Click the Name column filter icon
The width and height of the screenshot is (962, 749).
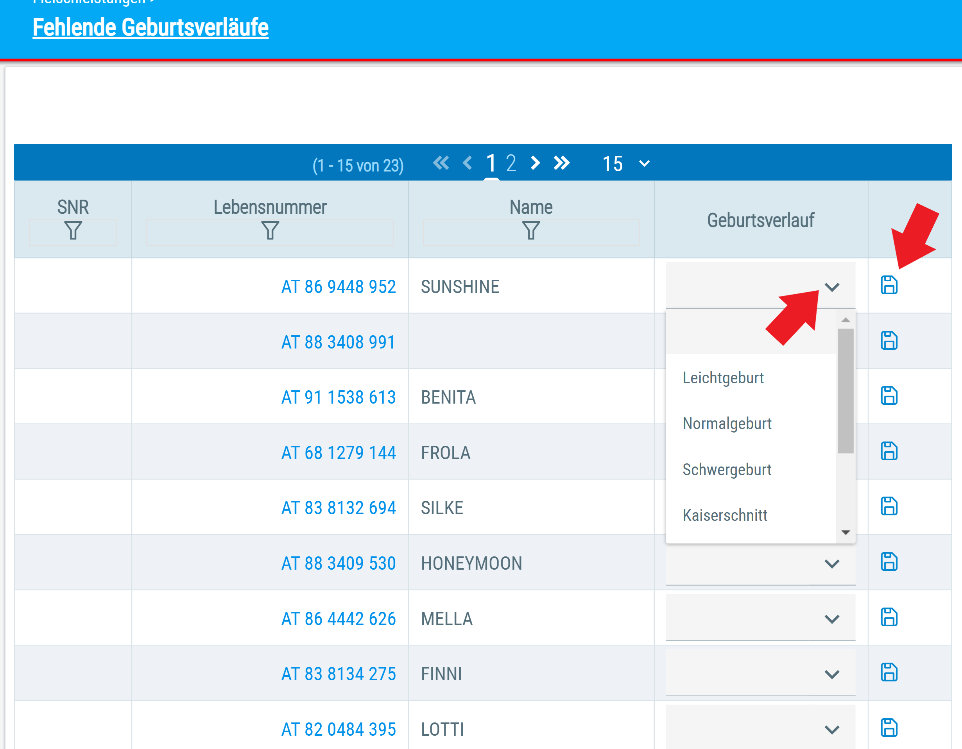coord(531,231)
